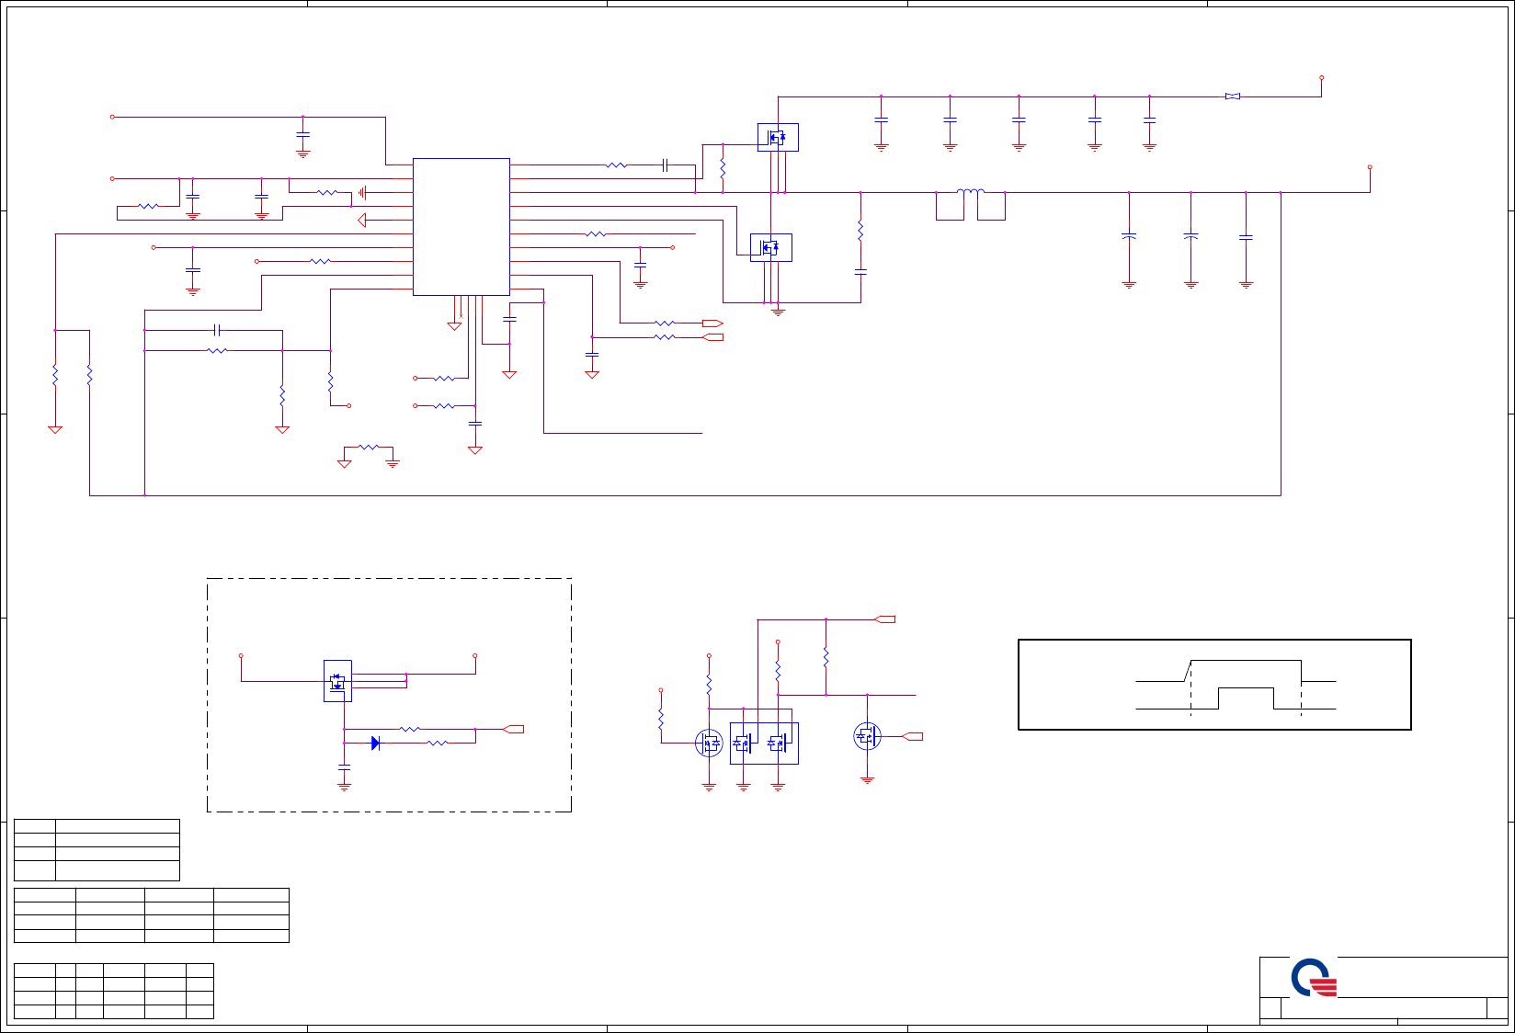The image size is (1515, 1033).
Task: Click the timing waveform diagram box
Action: coord(1214,685)
